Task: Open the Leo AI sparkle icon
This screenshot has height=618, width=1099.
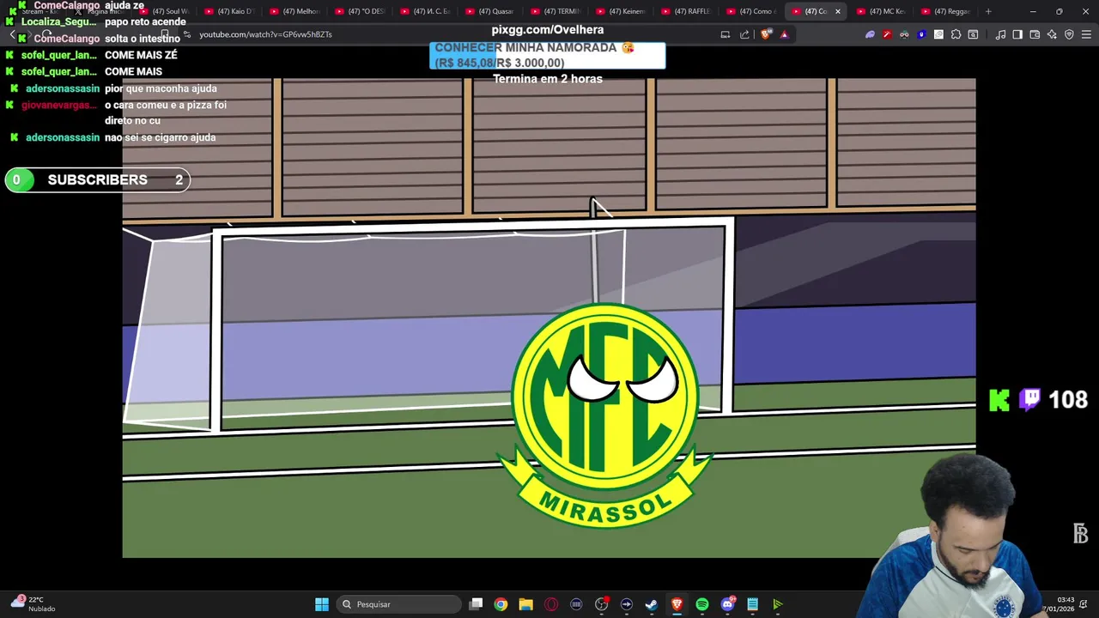Action: 1052,34
